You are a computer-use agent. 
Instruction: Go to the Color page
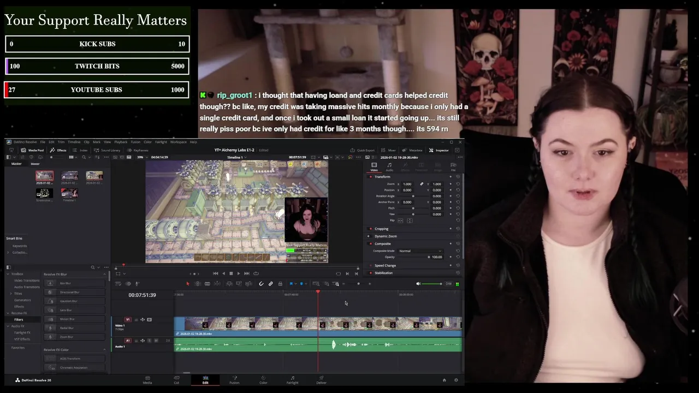point(263,379)
